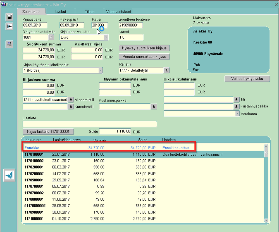Screen dimensions: 279x232
Task: Click the Kurssi field with 1,0
Action: click(x=131, y=37)
